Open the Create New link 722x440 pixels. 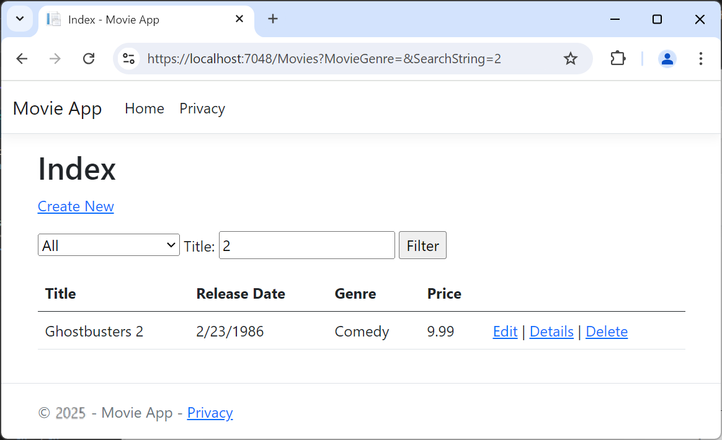click(76, 206)
